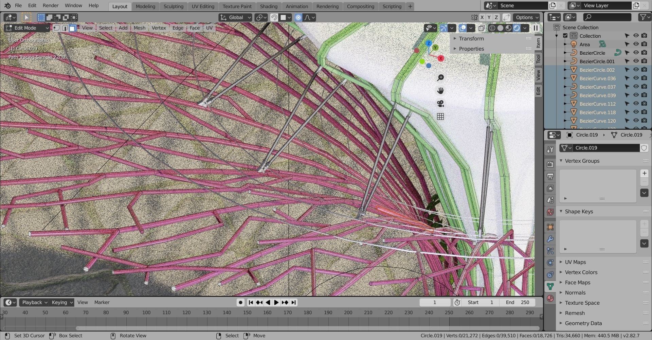Screen dimensions: 652x340
Task: Open the Keying dropdown
Action: click(x=62, y=302)
